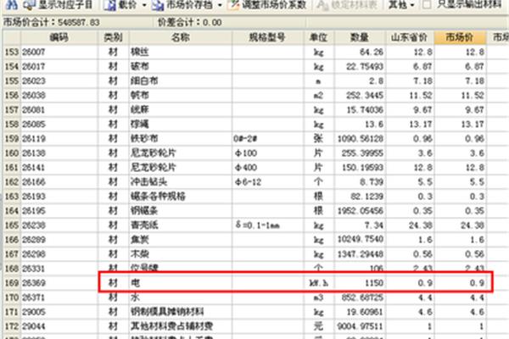Click the 市场价 cell of 青壳纸 row

(x=462, y=225)
